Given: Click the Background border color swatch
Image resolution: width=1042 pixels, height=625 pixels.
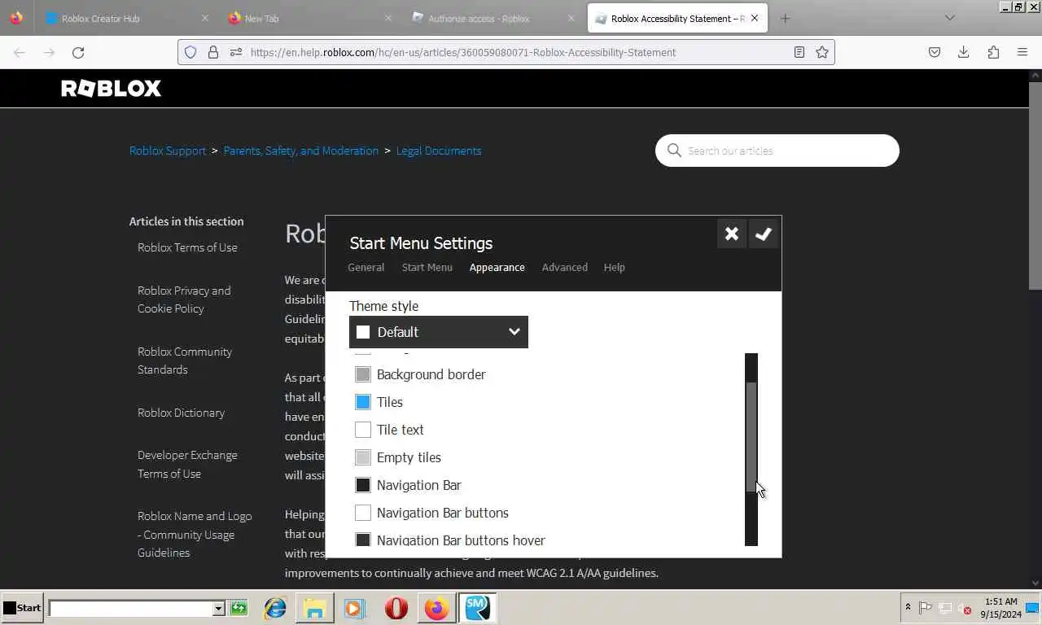Looking at the screenshot, I should pos(363,374).
